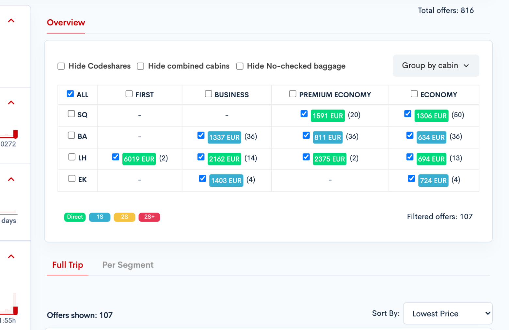Check the BUSINESS cabin column checkbox
Viewport: 509px width, 330px height.
tap(208, 94)
